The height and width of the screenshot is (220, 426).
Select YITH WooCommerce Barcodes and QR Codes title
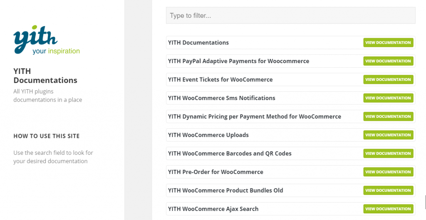coord(230,153)
